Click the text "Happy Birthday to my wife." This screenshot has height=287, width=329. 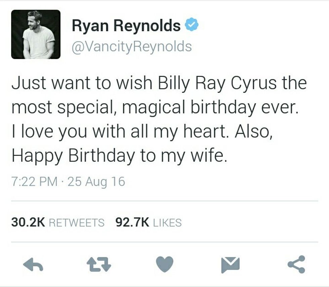120,156
